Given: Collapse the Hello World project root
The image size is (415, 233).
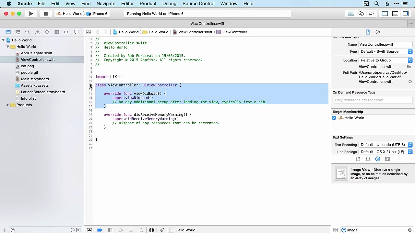Looking at the screenshot, I should click(3, 40).
